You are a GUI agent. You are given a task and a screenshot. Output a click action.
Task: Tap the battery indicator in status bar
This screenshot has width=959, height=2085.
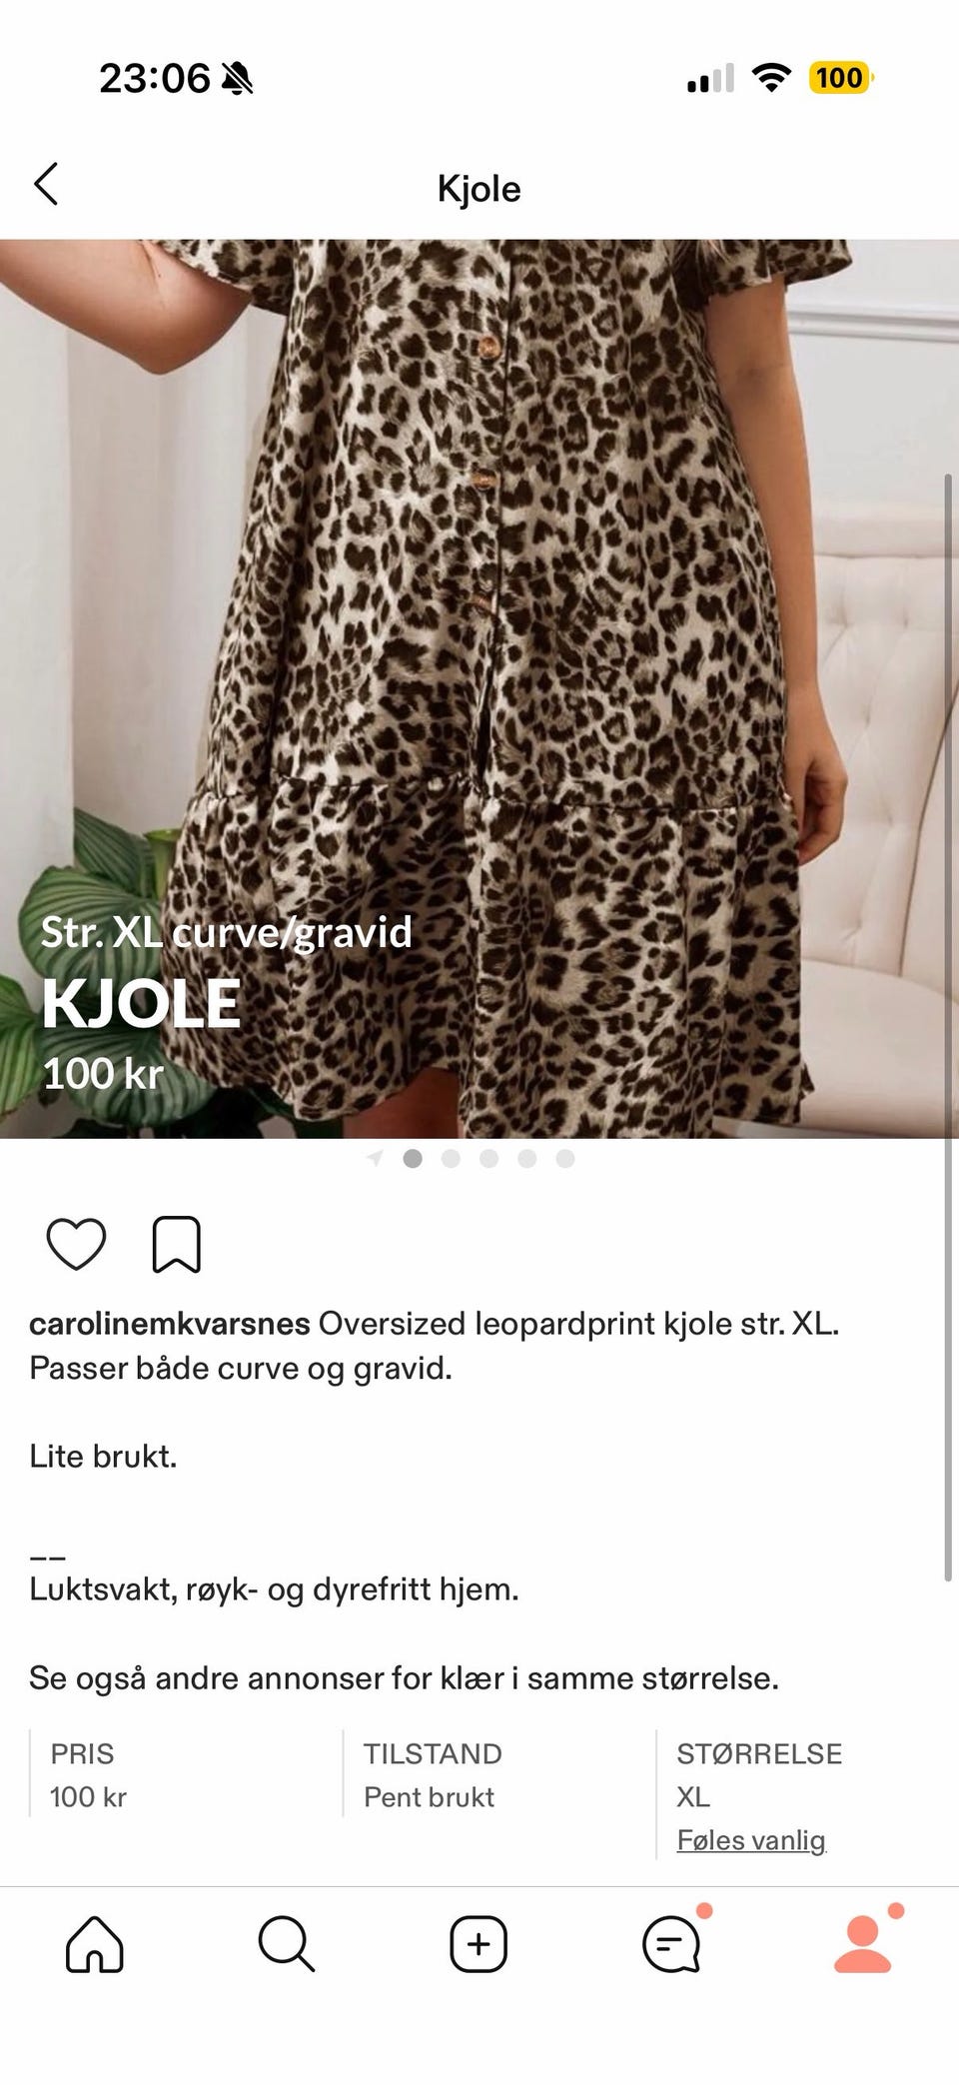coord(840,78)
